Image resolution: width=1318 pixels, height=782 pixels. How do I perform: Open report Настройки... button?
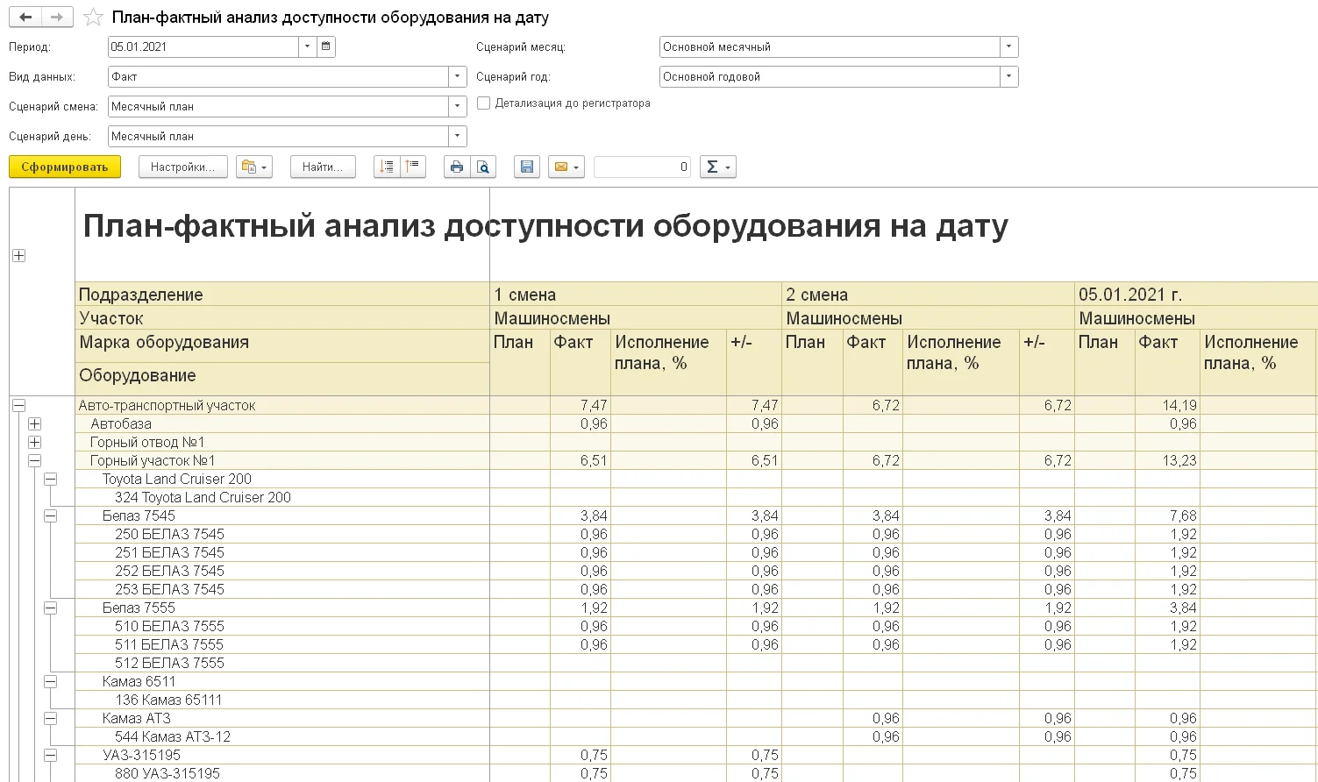click(183, 167)
